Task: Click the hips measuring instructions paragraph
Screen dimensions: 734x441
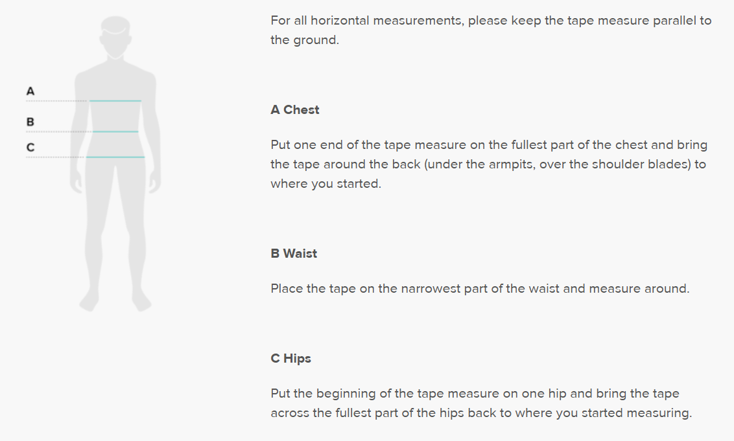Action: (x=481, y=403)
